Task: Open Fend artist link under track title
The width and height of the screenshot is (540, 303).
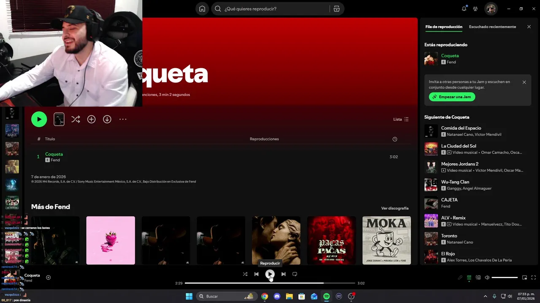Action: point(55,160)
